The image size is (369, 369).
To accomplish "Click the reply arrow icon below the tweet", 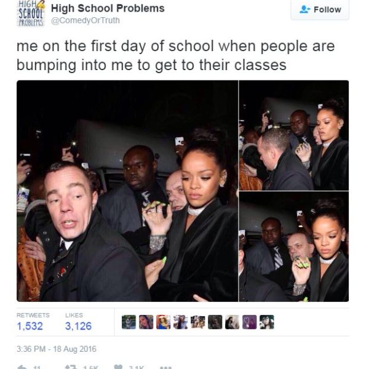I will coord(22,367).
